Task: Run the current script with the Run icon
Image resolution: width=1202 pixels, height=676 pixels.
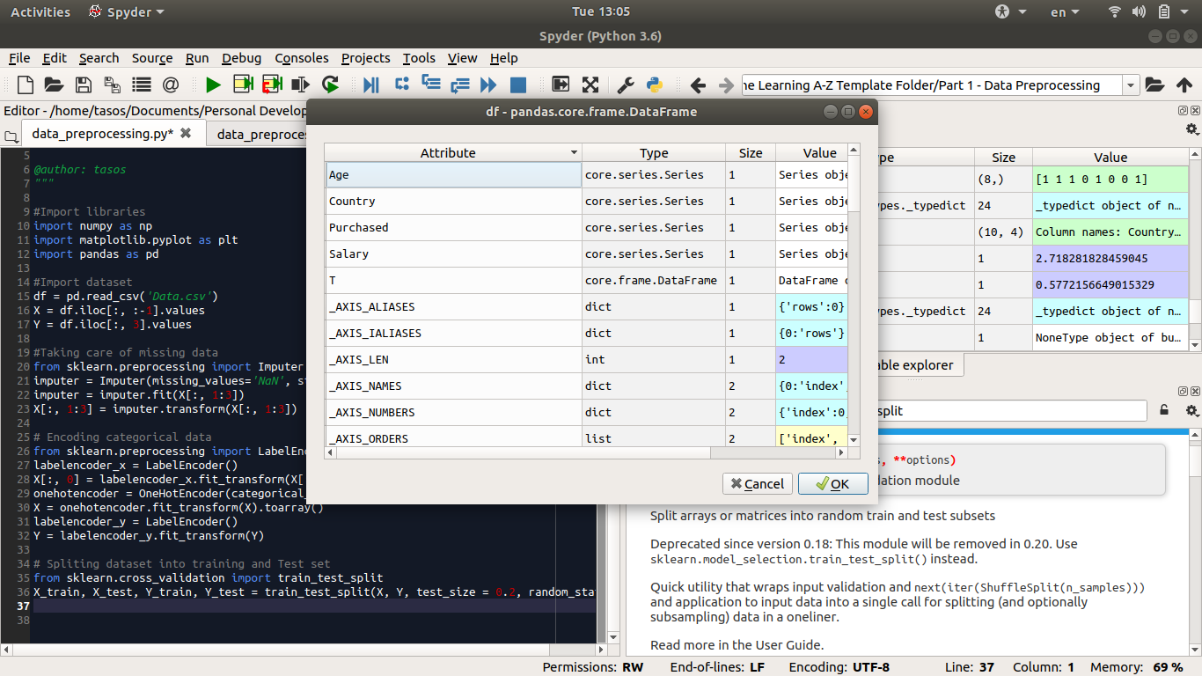Action: (x=213, y=84)
